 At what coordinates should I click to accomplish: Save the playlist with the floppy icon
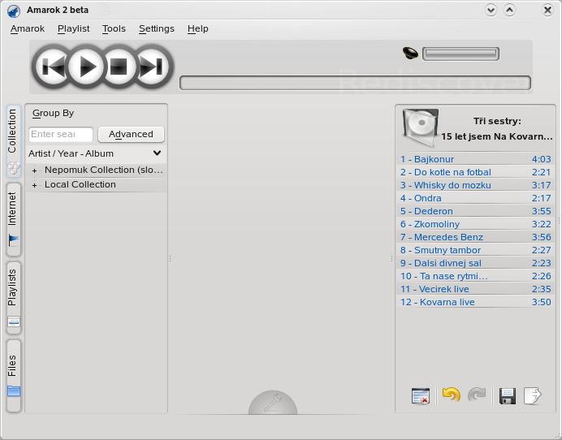click(508, 396)
